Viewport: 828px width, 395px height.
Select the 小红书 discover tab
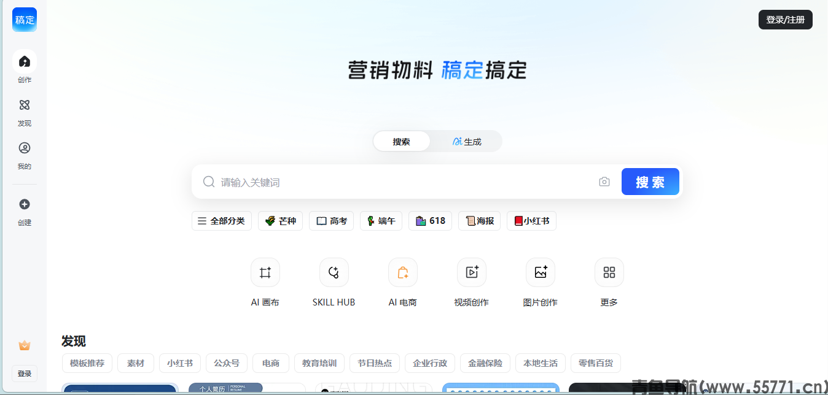point(180,363)
